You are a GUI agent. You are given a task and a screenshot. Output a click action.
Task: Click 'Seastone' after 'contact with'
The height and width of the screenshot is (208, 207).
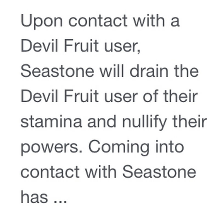click(x=159, y=172)
